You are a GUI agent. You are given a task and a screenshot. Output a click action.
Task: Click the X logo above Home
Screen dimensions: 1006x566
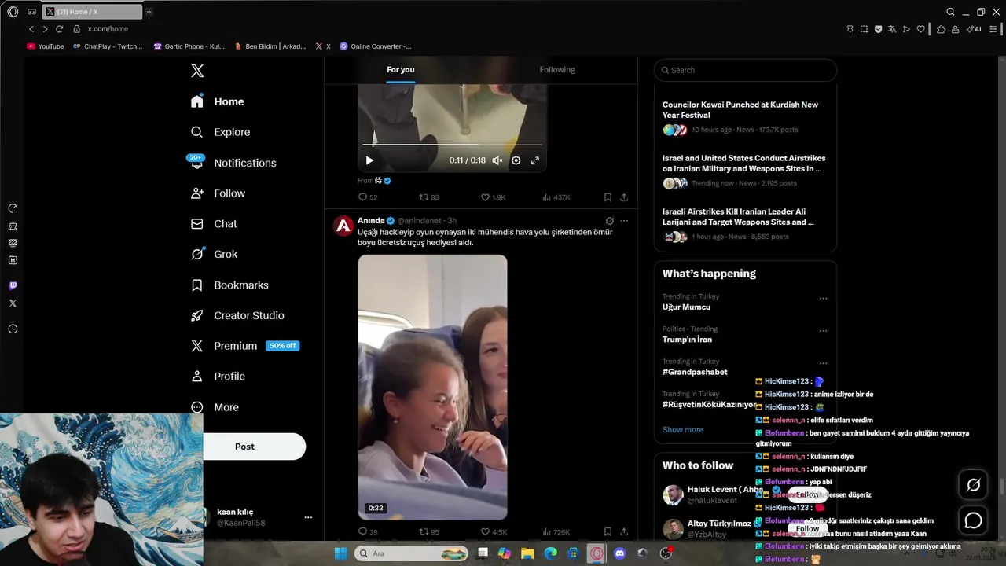pyautogui.click(x=197, y=71)
